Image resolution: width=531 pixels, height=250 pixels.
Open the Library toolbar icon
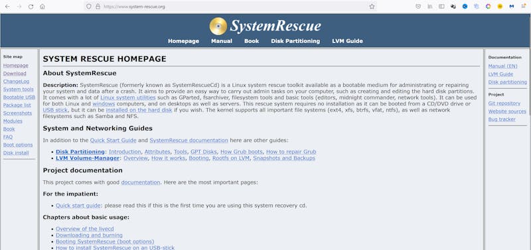tap(429, 7)
